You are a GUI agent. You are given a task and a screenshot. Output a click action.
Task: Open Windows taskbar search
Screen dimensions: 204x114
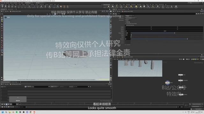(x=6, y=112)
